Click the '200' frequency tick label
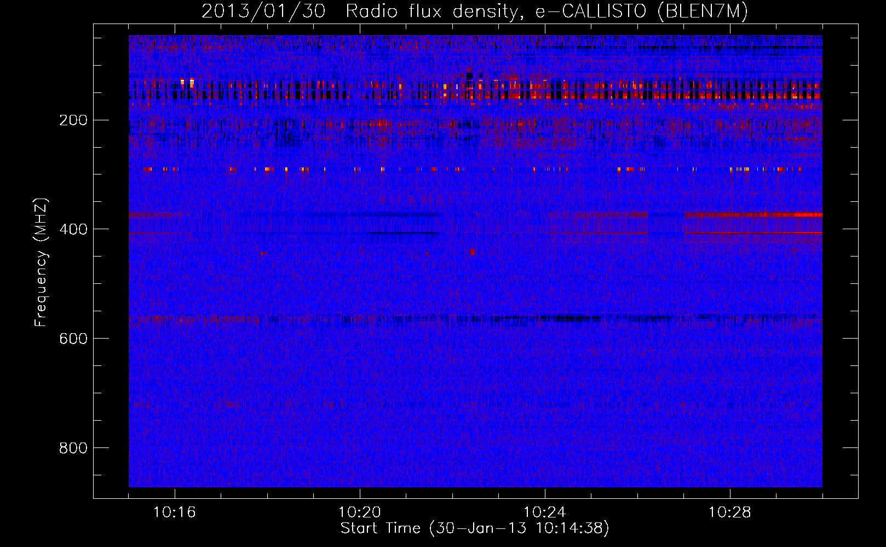The height and width of the screenshot is (547, 886). [73, 120]
